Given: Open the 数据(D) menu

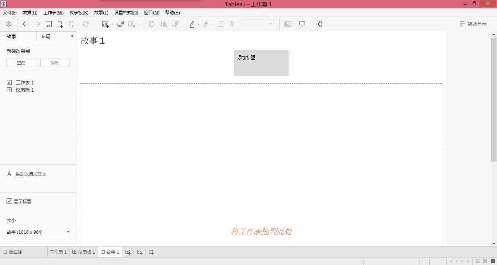Looking at the screenshot, I should (x=30, y=12).
